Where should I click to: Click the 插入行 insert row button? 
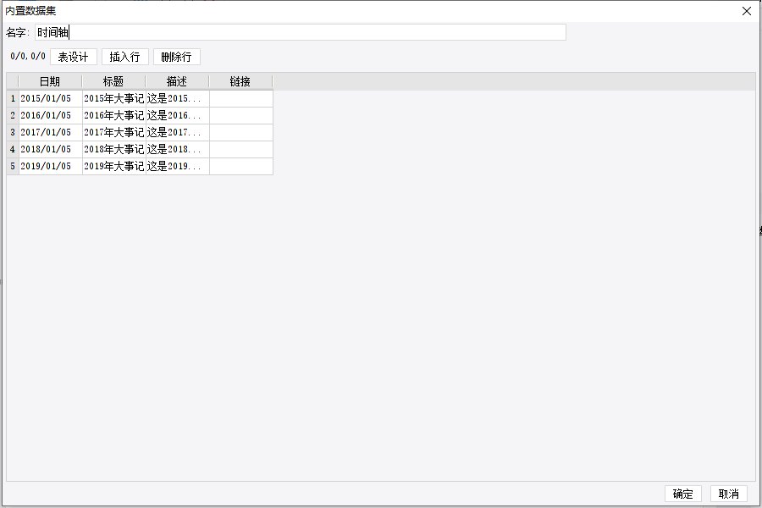click(125, 57)
